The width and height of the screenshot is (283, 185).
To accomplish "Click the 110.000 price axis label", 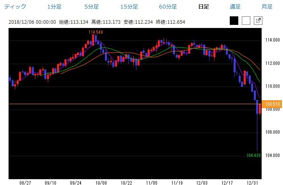I will click(273, 86).
